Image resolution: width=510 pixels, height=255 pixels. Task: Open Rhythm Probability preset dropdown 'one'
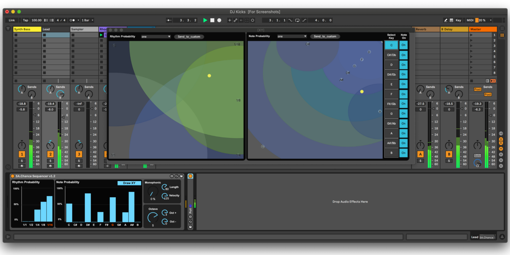click(x=156, y=37)
